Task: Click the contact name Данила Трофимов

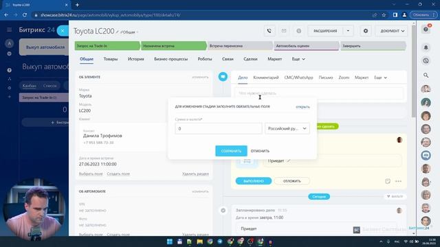Action: pos(102,136)
